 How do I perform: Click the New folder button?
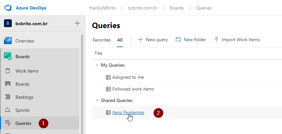point(191,40)
